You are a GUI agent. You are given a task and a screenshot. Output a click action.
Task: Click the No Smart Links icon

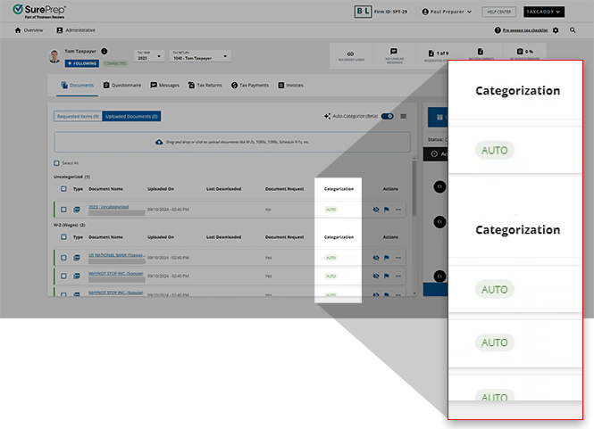tap(351, 54)
